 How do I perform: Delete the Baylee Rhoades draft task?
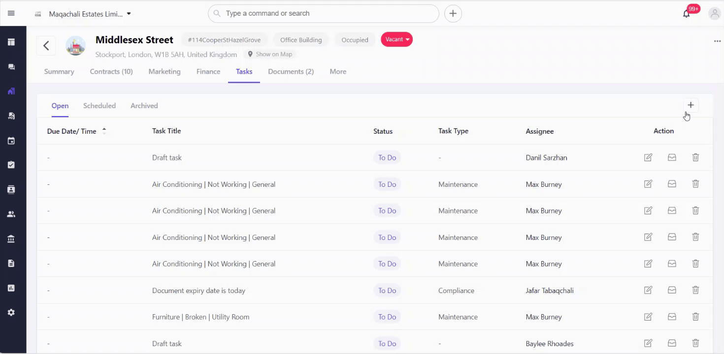click(x=695, y=343)
